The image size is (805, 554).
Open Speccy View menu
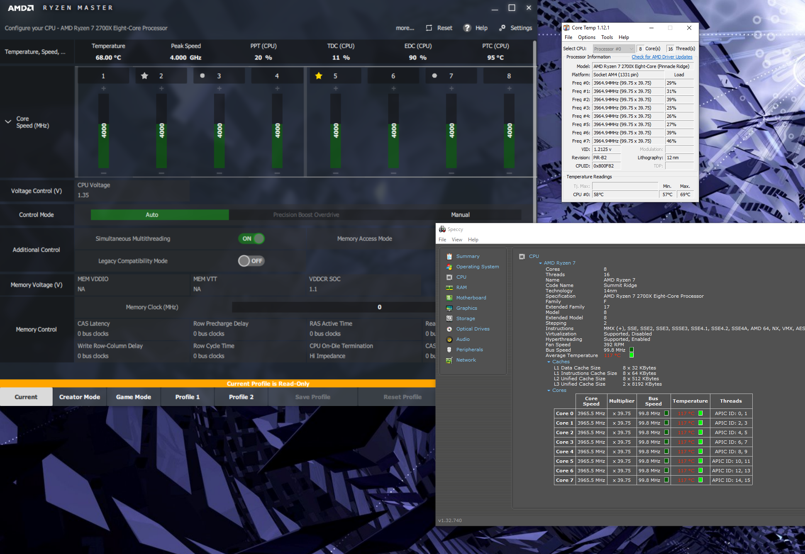(457, 240)
